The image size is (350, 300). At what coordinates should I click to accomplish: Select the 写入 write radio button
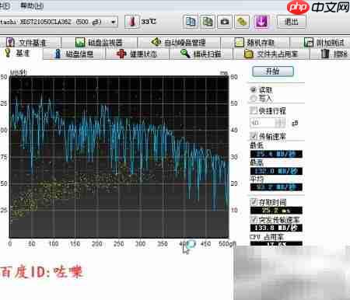point(254,98)
